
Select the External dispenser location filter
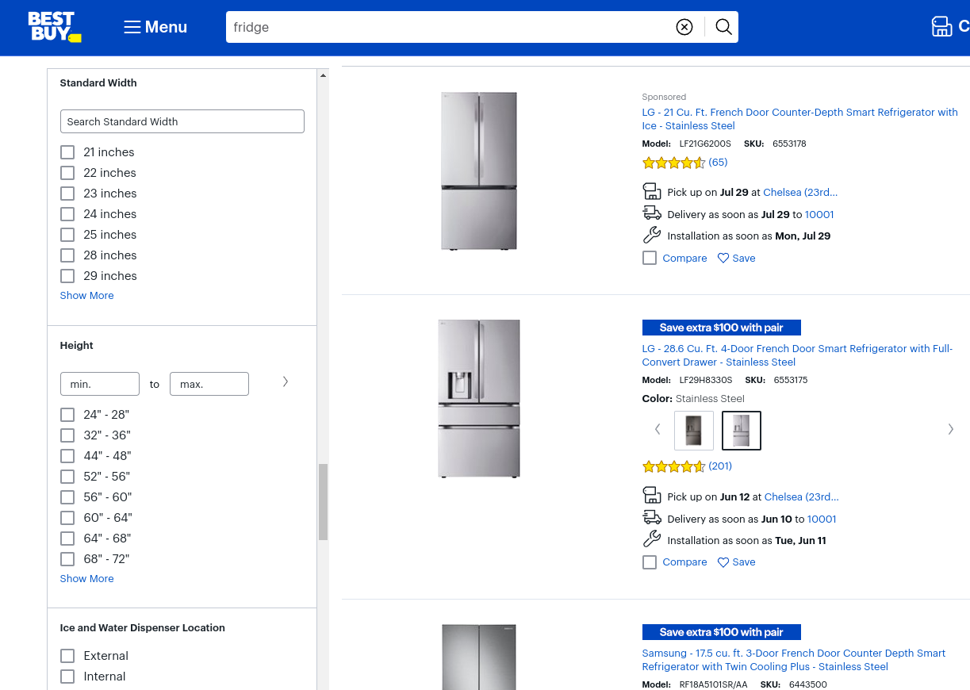[67, 656]
